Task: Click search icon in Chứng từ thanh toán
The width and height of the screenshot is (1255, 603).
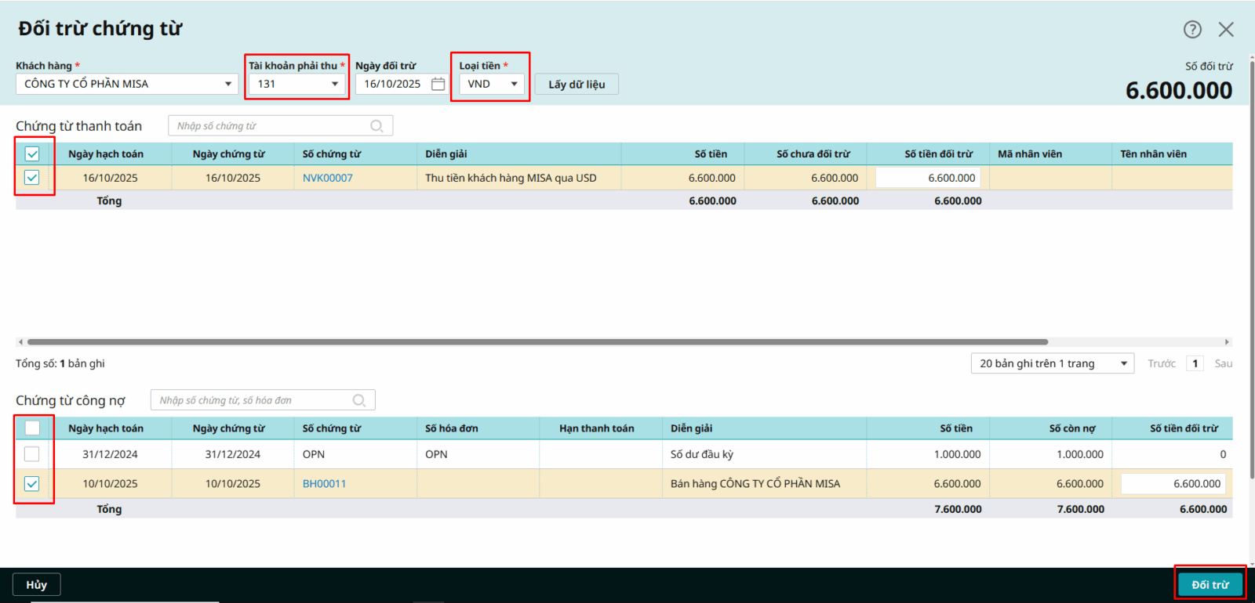Action: (376, 126)
